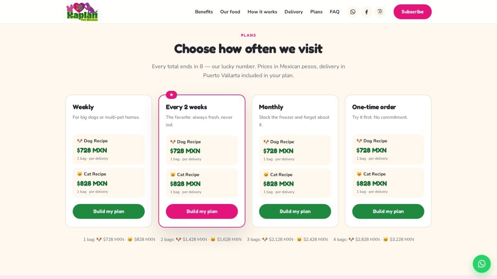497x279 pixels.
Task: Select the One-time order Dog Recipe price box
Action: click(x=388, y=149)
